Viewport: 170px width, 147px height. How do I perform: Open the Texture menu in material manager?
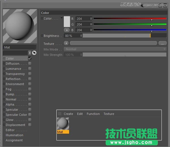pos(109,114)
